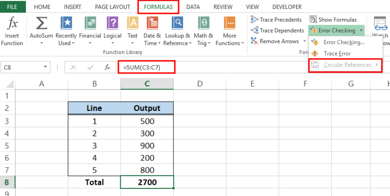Switch to the PAGE LAYOUT tab
This screenshot has width=390, height=196.
pos(113,7)
